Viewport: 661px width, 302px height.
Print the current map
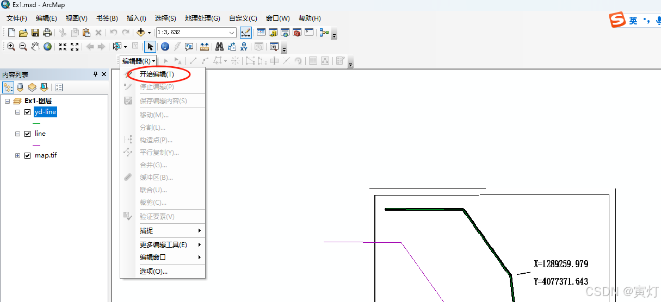pyautogui.click(x=47, y=33)
